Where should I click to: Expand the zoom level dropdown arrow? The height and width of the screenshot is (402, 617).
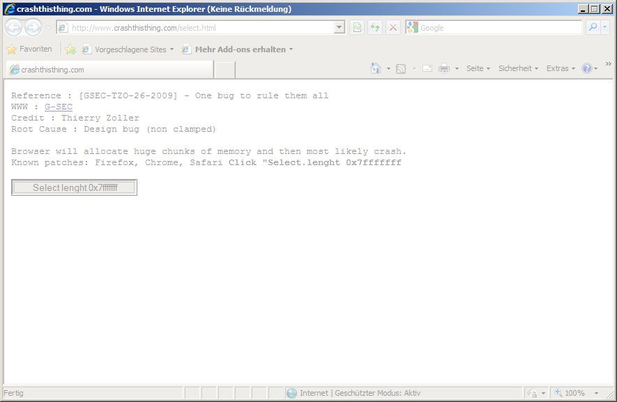tap(597, 393)
